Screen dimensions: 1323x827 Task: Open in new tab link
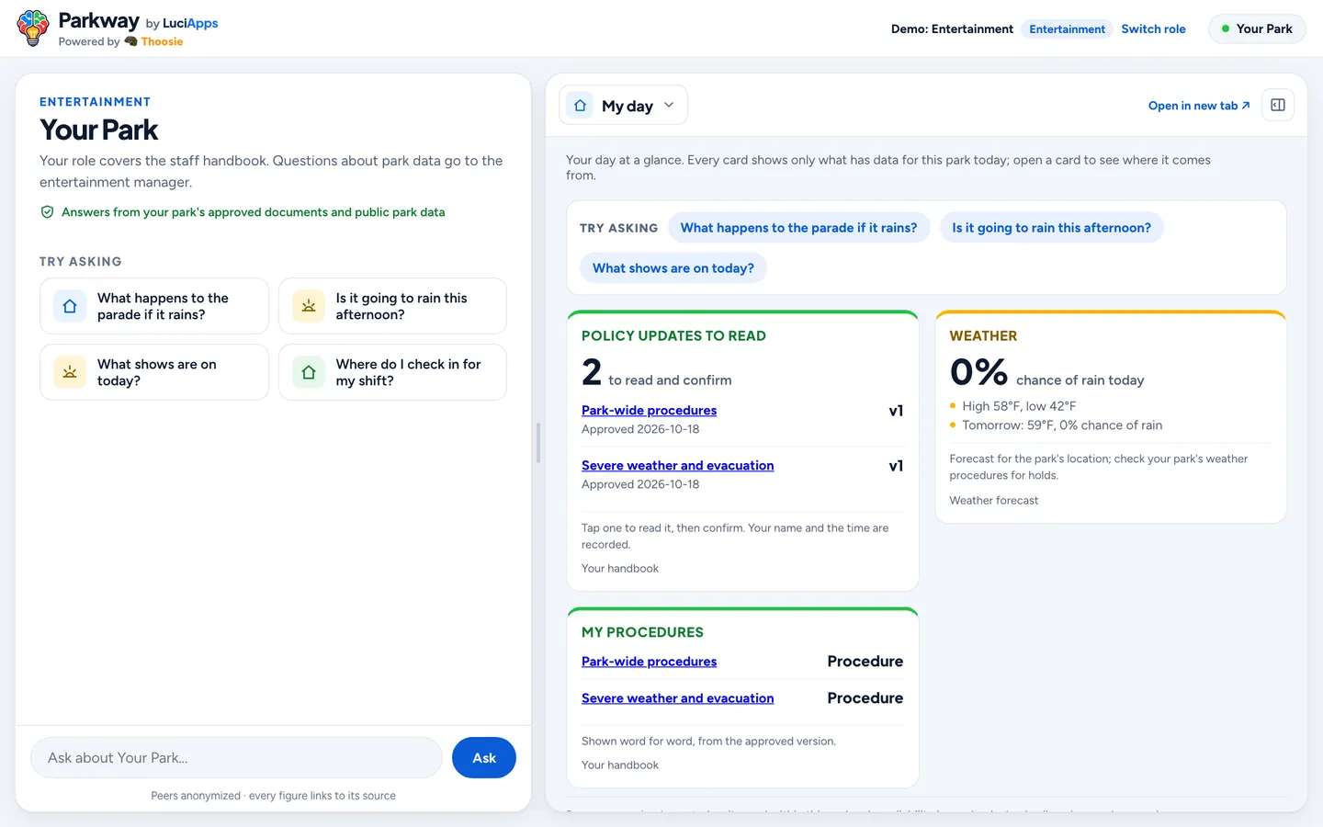click(1199, 106)
